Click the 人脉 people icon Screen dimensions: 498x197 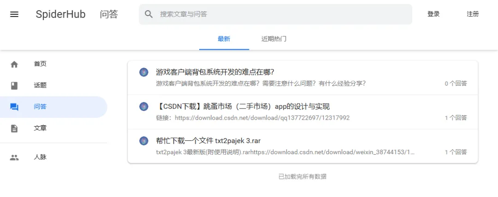point(14,157)
